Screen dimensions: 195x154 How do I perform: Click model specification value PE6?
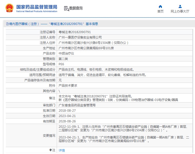[x=61, y=64]
